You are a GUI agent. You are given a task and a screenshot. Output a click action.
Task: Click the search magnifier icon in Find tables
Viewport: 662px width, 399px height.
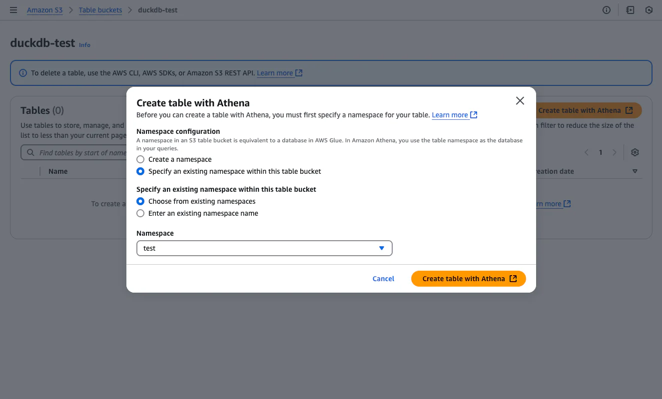[x=31, y=153]
